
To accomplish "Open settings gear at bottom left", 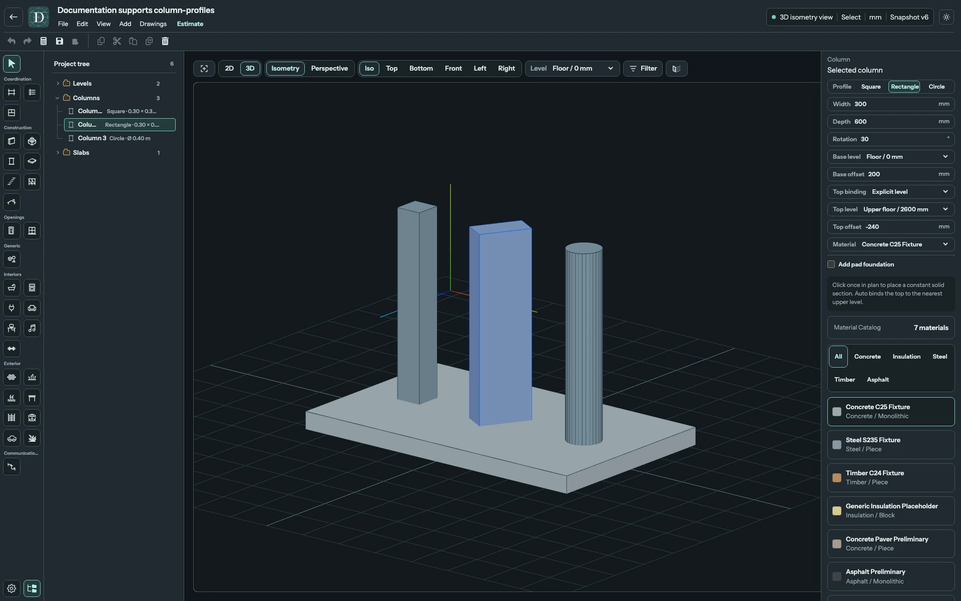I will (12, 588).
